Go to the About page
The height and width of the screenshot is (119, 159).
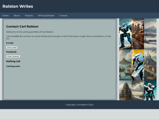click(16, 16)
